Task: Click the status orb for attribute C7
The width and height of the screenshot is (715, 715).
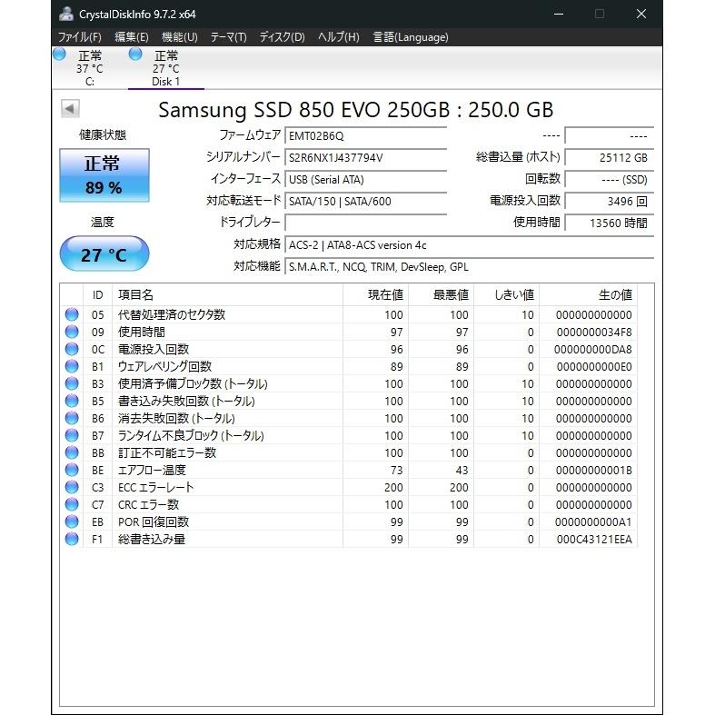Action: click(72, 505)
